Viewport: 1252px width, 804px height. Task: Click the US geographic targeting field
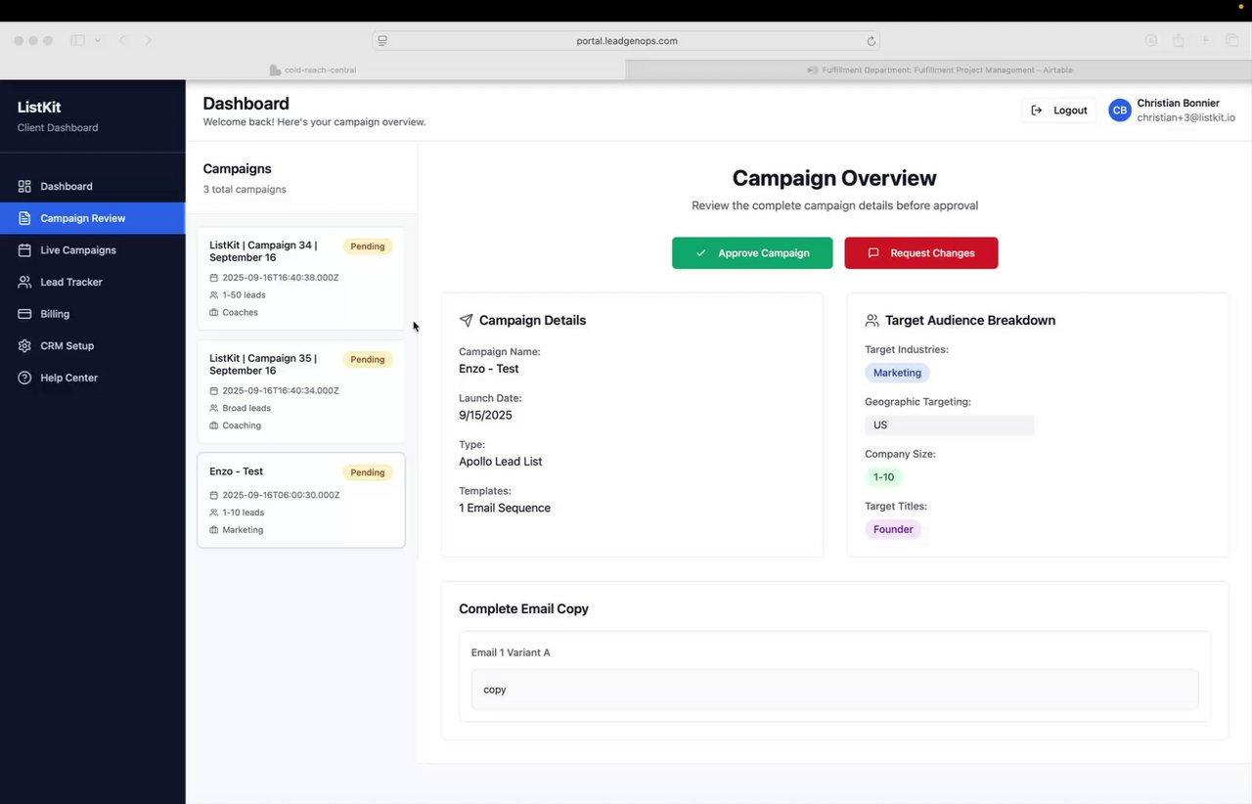click(949, 424)
